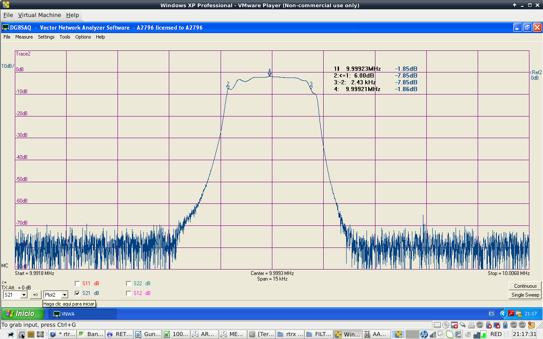Open the HP icon in system tray
The height and width of the screenshot is (339, 543).
coord(424,334)
